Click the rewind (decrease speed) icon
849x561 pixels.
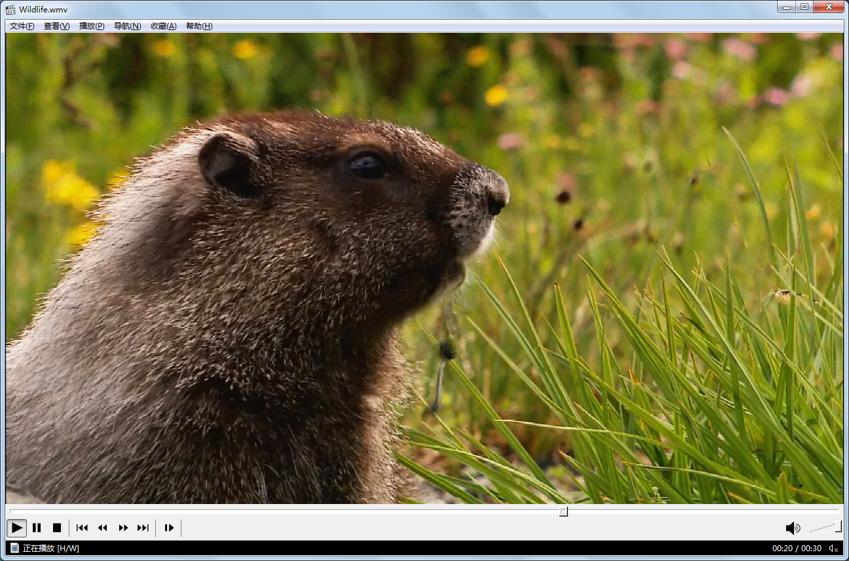[102, 528]
